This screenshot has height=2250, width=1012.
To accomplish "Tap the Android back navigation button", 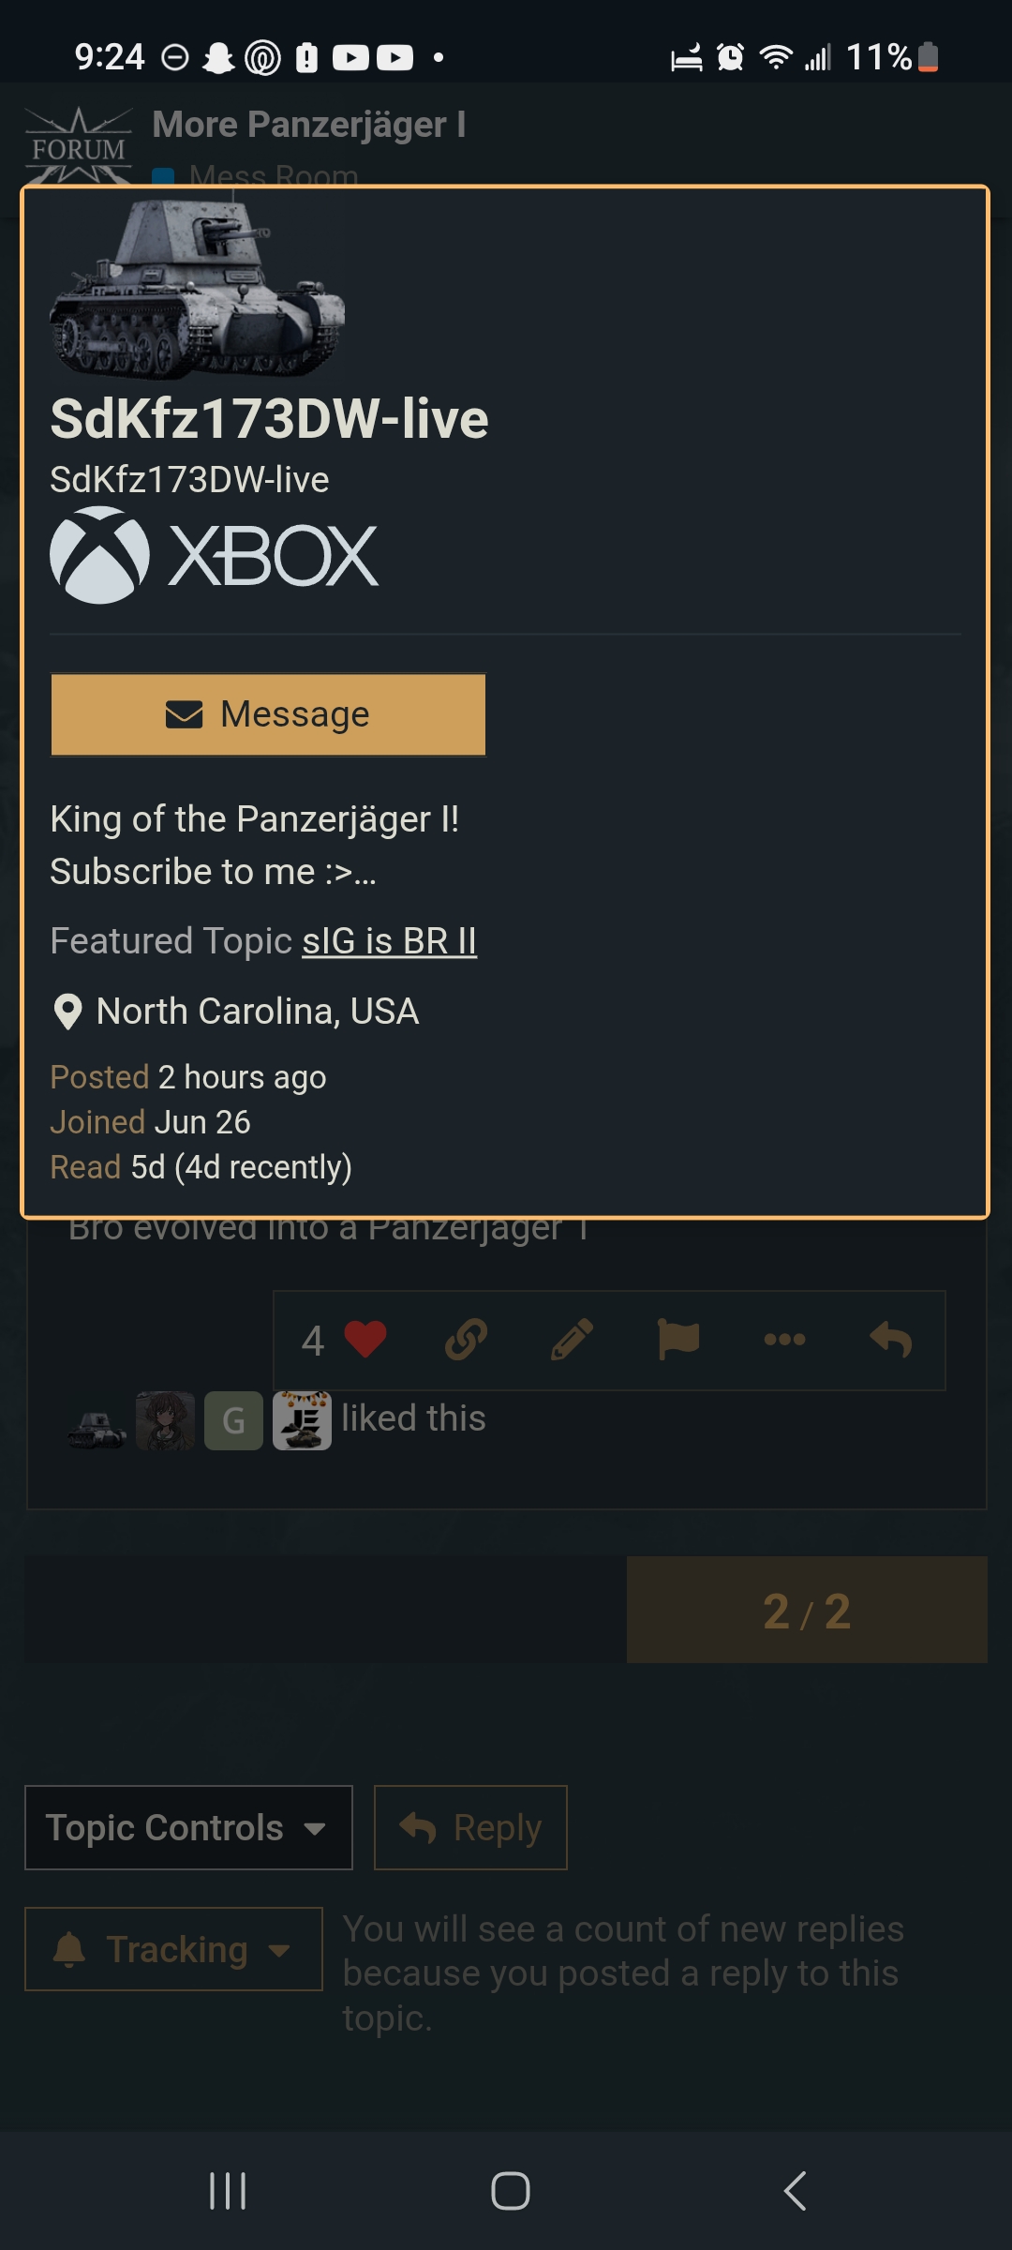I will pyautogui.click(x=795, y=2191).
